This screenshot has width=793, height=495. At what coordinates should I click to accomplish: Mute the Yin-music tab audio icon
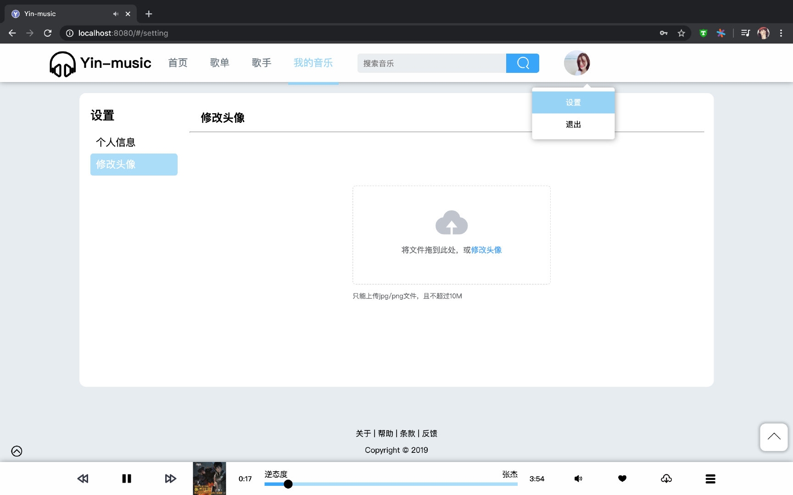point(116,14)
